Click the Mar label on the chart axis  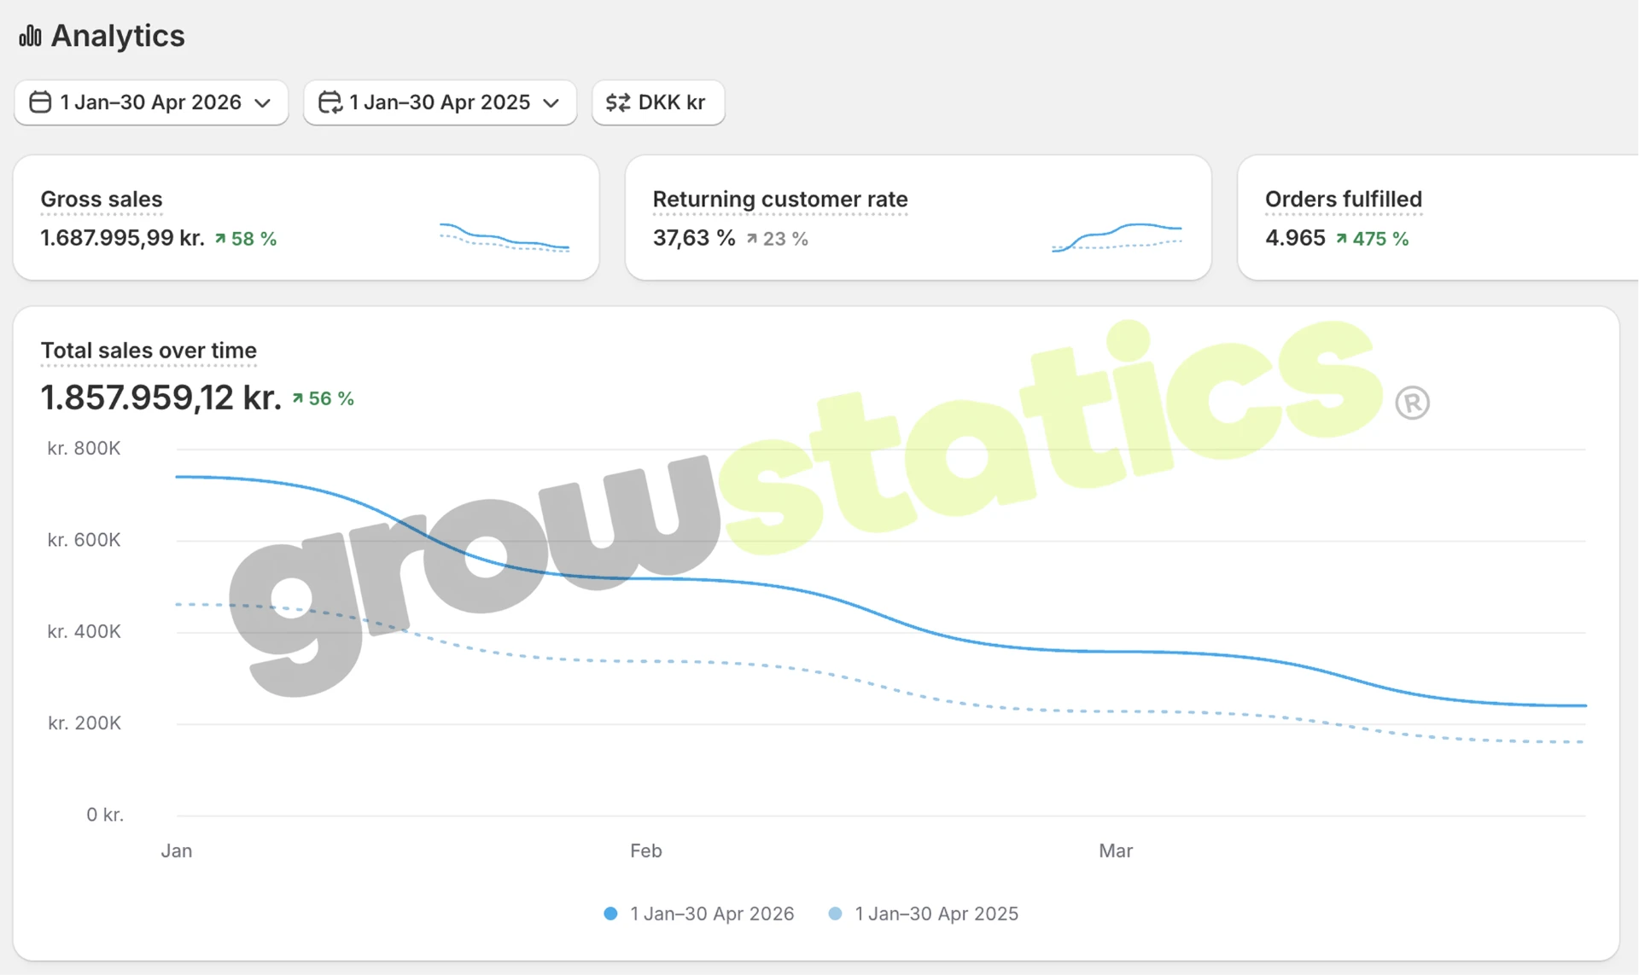[1116, 851]
